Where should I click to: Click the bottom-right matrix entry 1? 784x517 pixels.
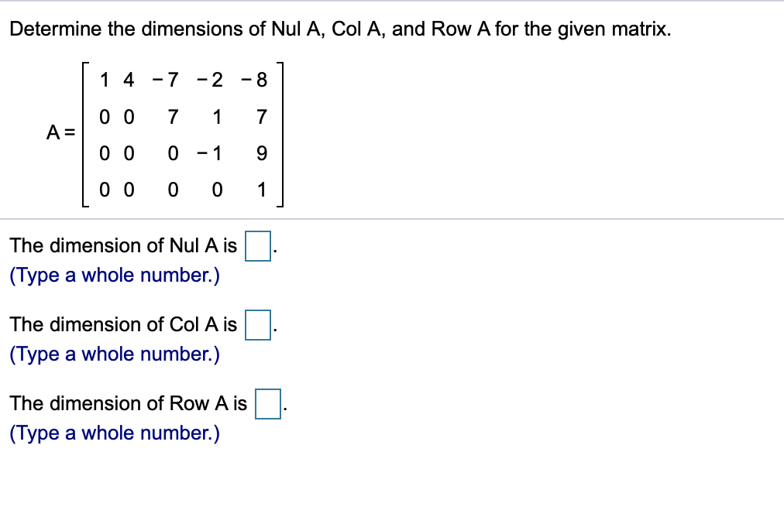pos(262,188)
